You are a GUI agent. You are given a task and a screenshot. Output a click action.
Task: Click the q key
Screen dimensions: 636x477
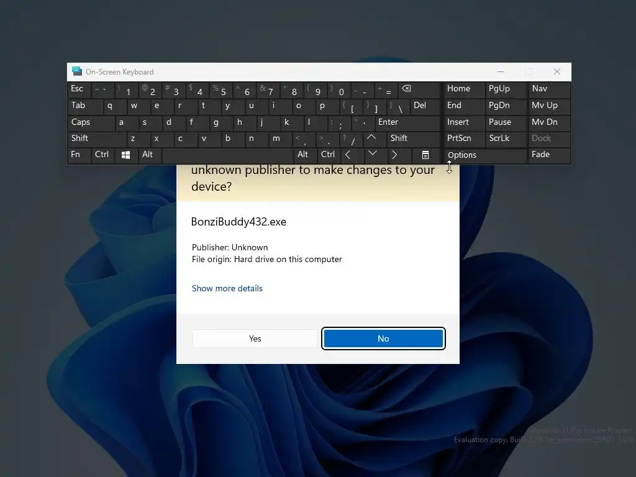[x=115, y=106]
